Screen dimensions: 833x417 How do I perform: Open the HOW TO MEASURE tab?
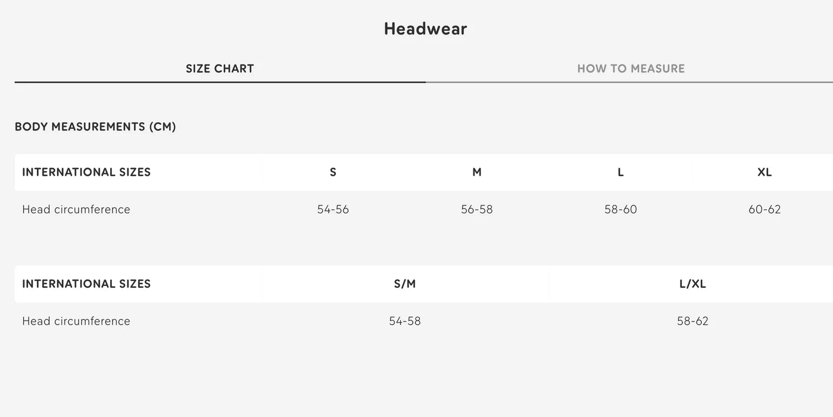click(x=631, y=69)
